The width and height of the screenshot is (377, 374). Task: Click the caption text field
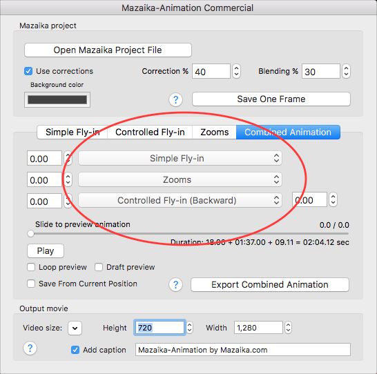[243, 350]
